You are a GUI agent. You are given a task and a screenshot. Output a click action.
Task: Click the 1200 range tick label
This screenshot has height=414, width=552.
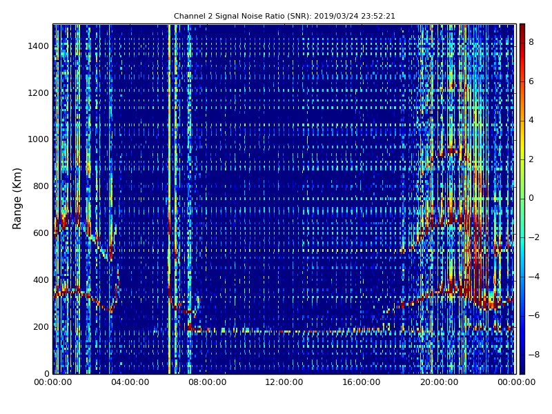pos(38,93)
